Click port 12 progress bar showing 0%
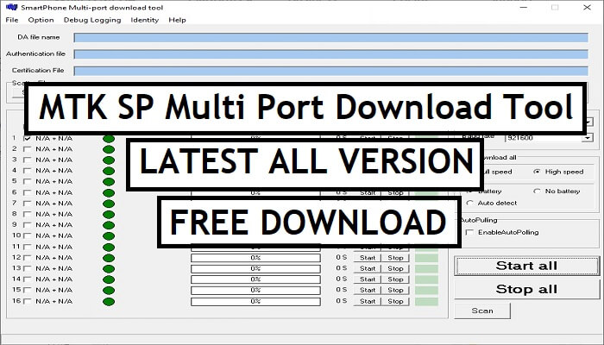Image resolution: width=604 pixels, height=345 pixels. [255, 258]
